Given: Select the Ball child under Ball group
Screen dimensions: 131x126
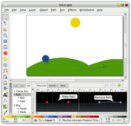Looking at the screenshot, I should tap(22, 98).
